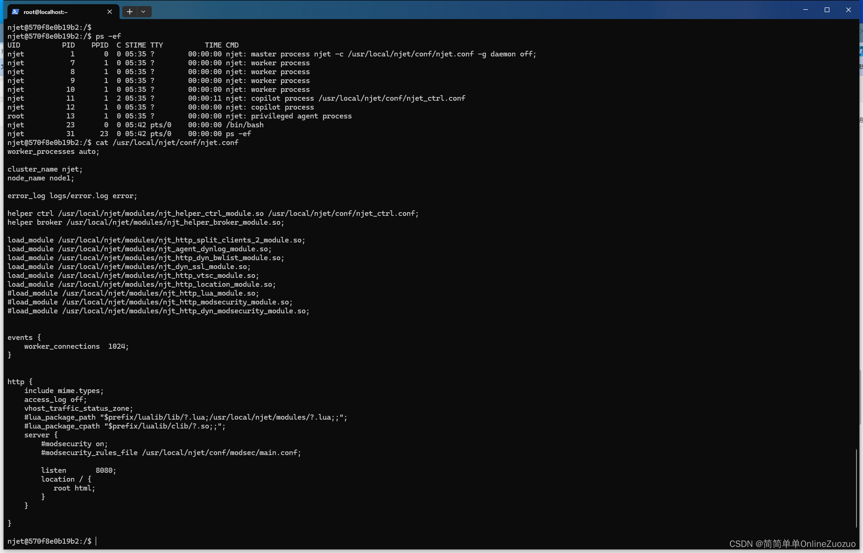Click the 'UID PID PPID' ps header row
The height and width of the screenshot is (553, 863).
pos(123,45)
